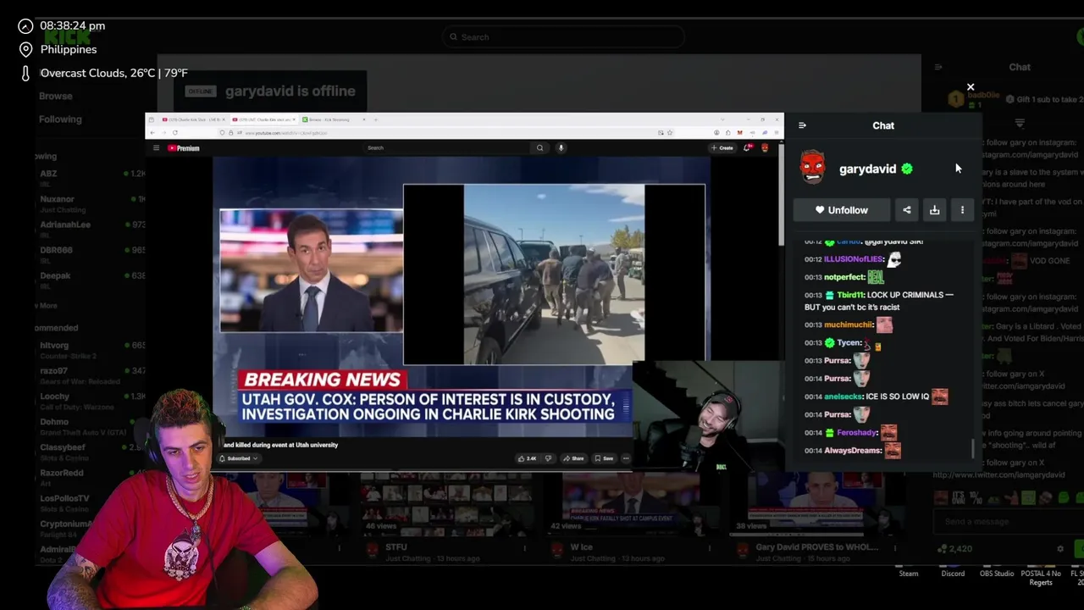This screenshot has height=610, width=1084.
Task: Open YouTube hamburger menu in clip
Action: [x=156, y=148]
